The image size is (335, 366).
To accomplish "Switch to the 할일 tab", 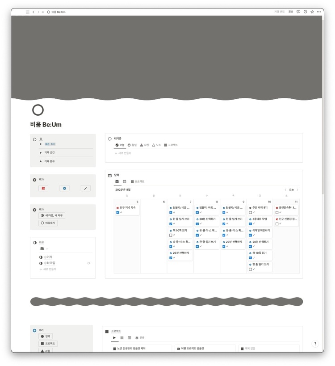I will tap(132, 145).
